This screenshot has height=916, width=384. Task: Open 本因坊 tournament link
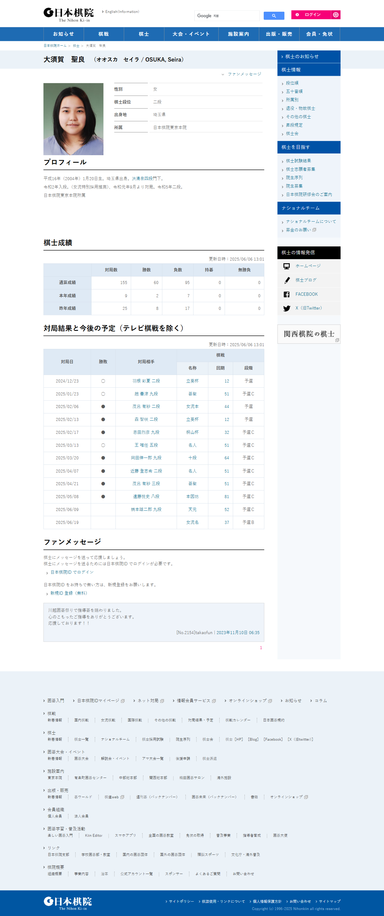(192, 496)
